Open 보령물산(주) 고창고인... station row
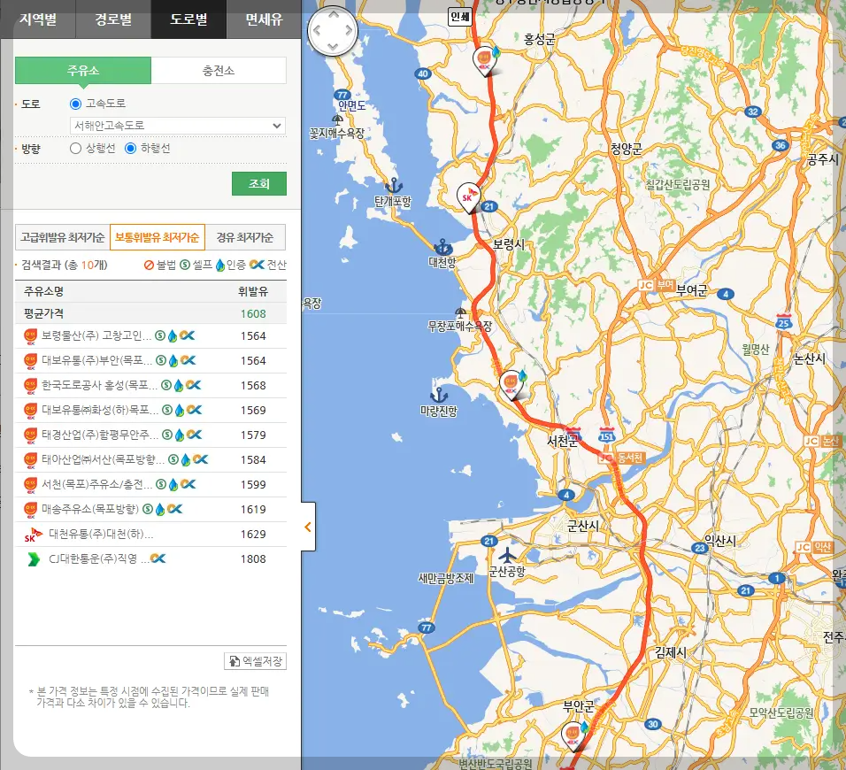The image size is (846, 770). (150, 335)
